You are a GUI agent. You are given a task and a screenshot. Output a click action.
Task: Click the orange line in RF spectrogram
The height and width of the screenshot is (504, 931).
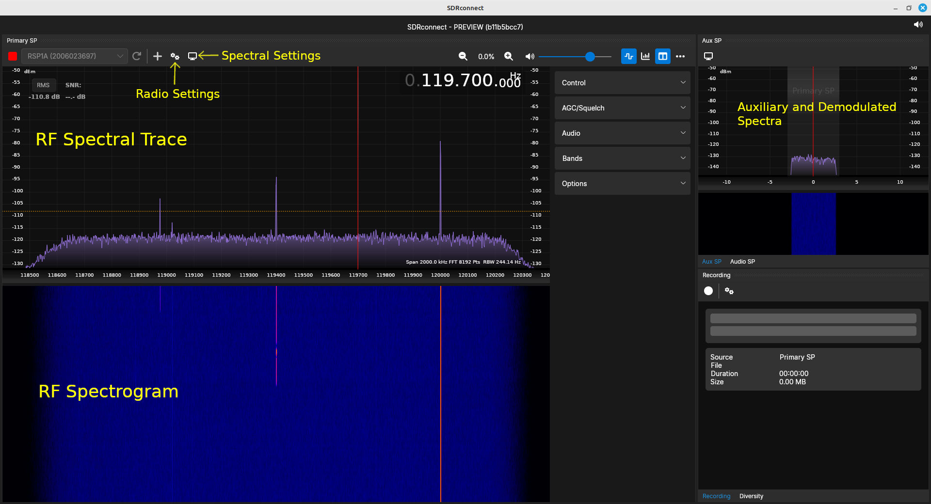440,394
